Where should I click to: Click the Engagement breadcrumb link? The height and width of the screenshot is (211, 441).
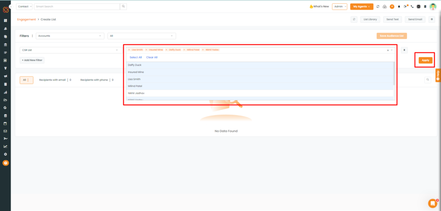26,19
